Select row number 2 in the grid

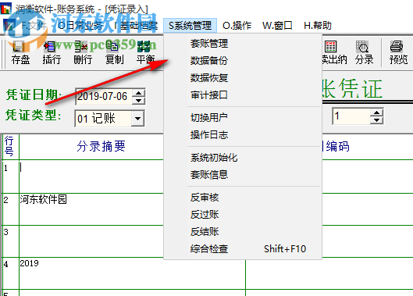pos(10,209)
